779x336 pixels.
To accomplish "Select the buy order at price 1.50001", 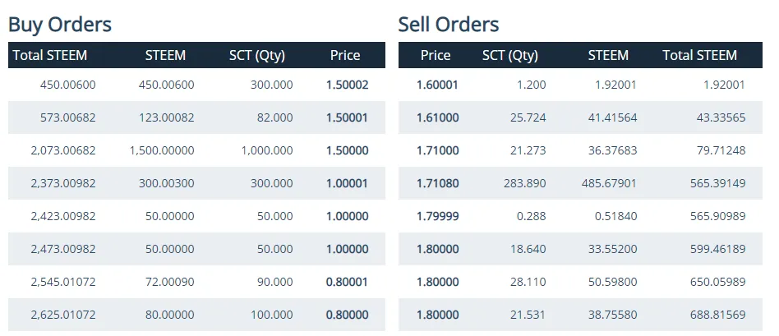I will click(x=196, y=117).
